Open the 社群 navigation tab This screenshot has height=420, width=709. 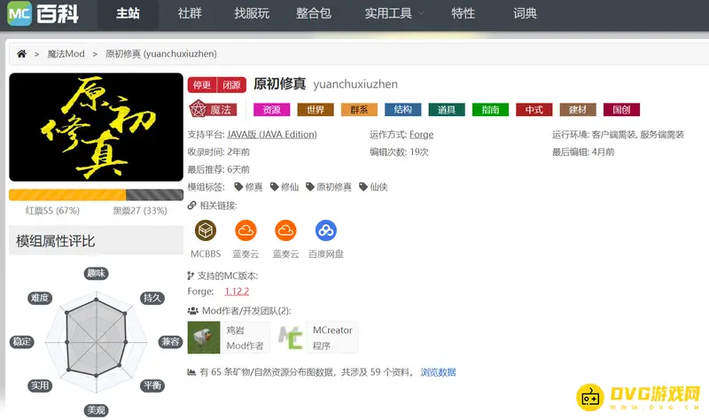(191, 14)
